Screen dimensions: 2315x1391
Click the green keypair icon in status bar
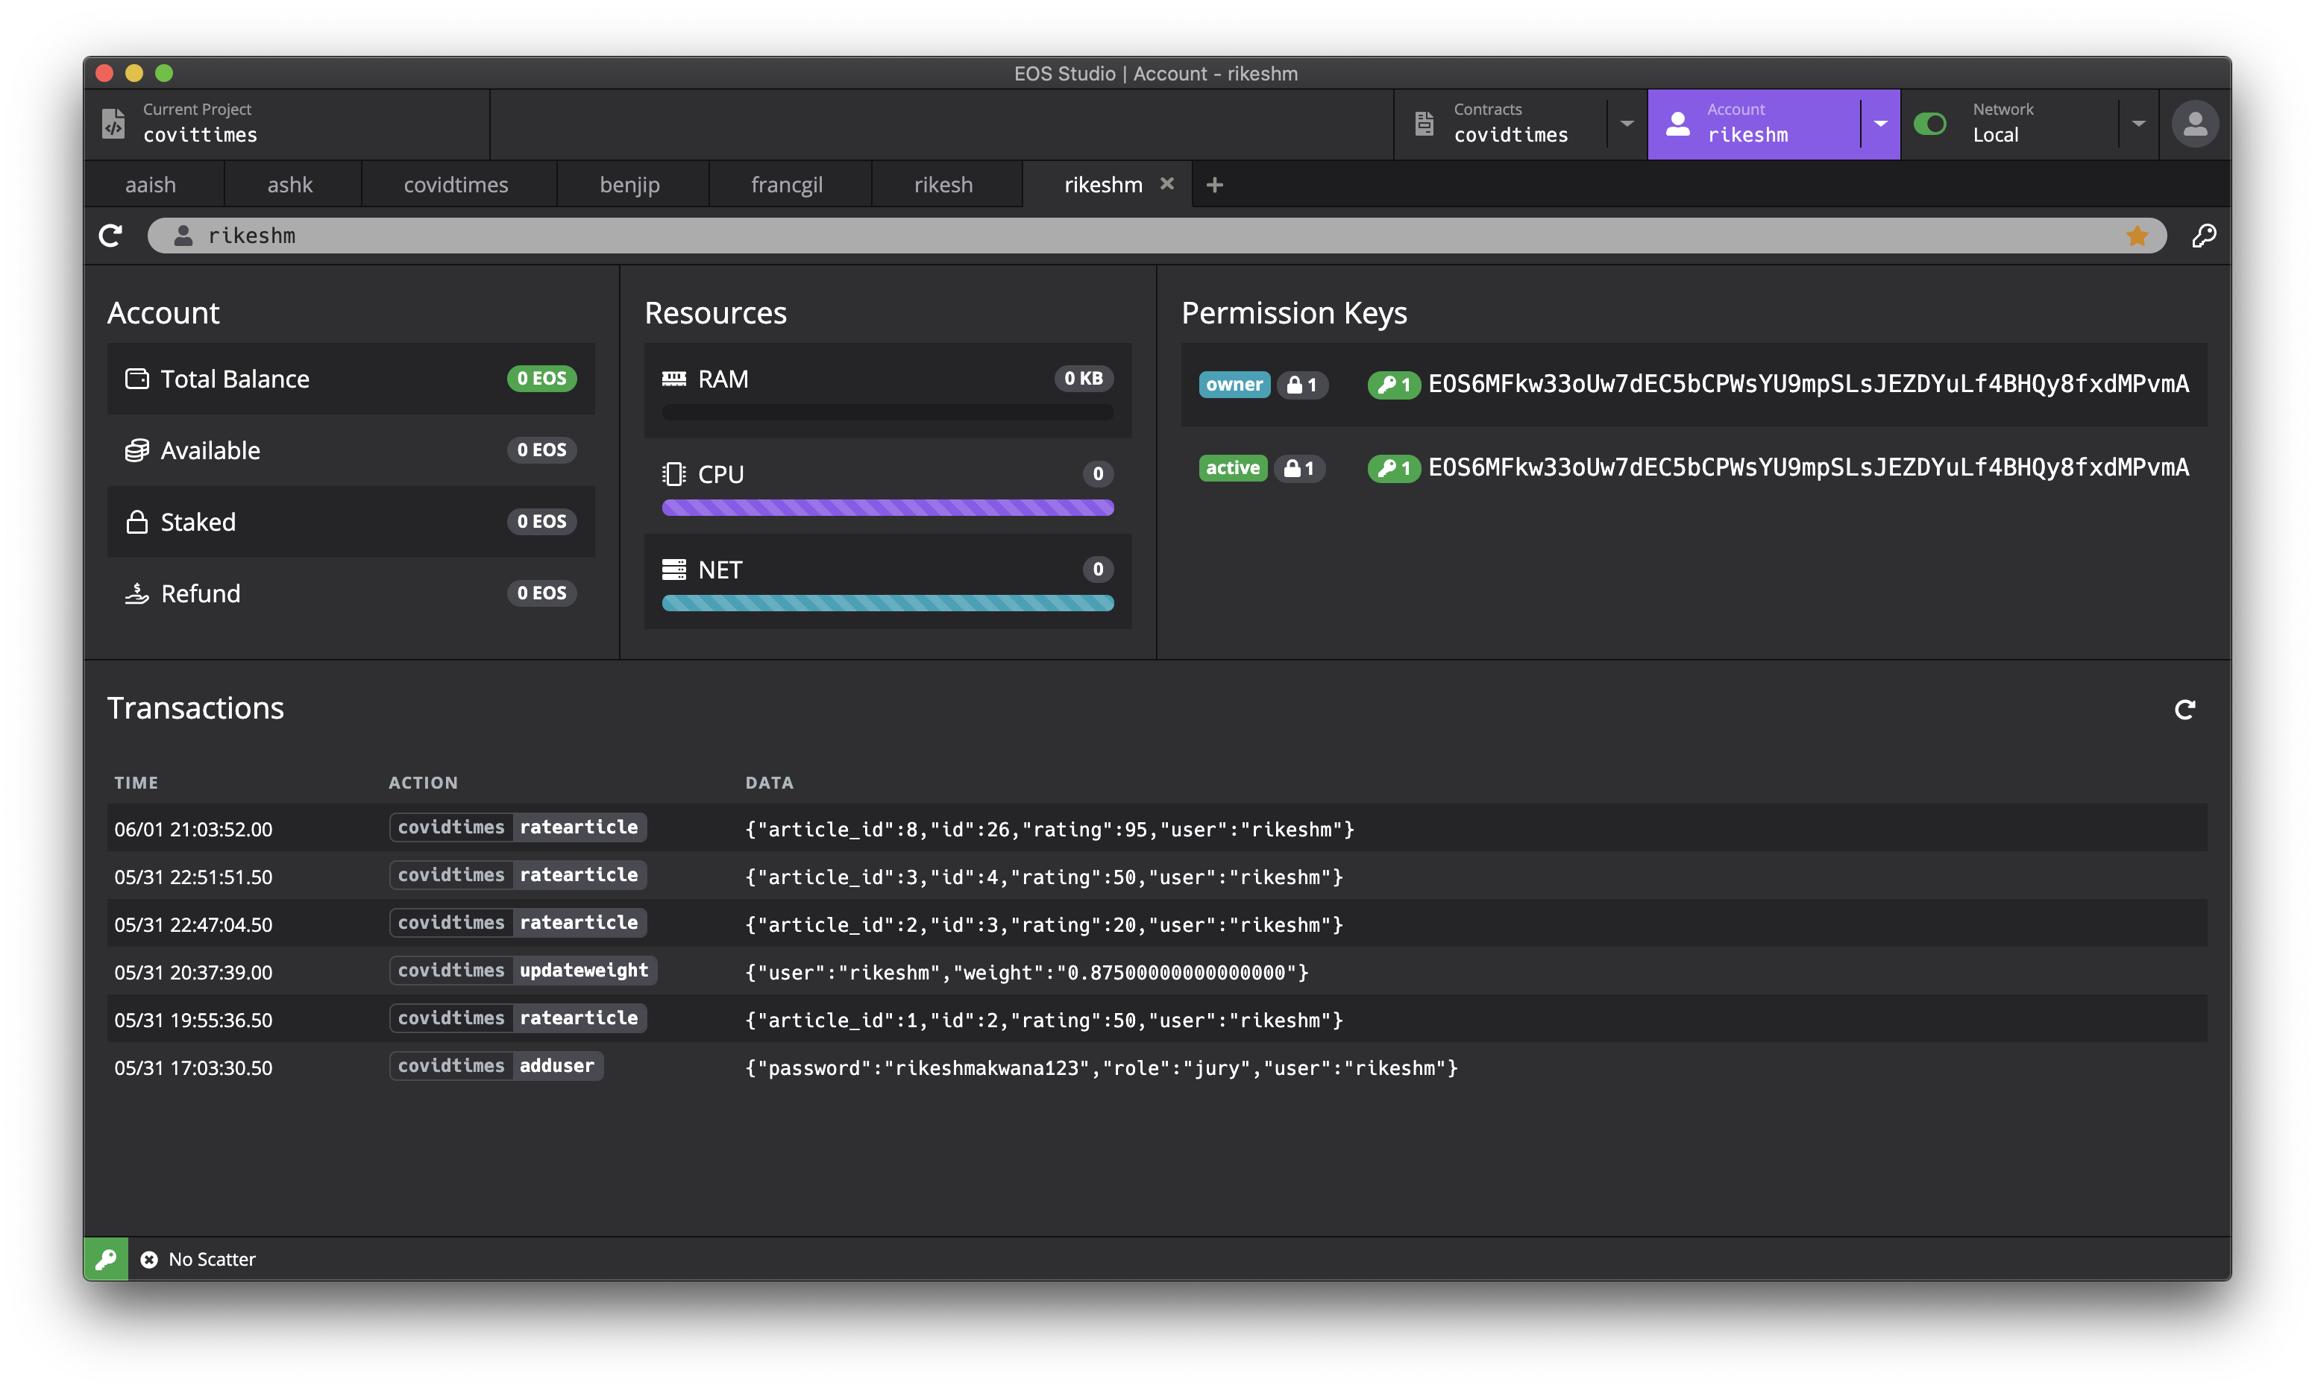pyautogui.click(x=106, y=1259)
